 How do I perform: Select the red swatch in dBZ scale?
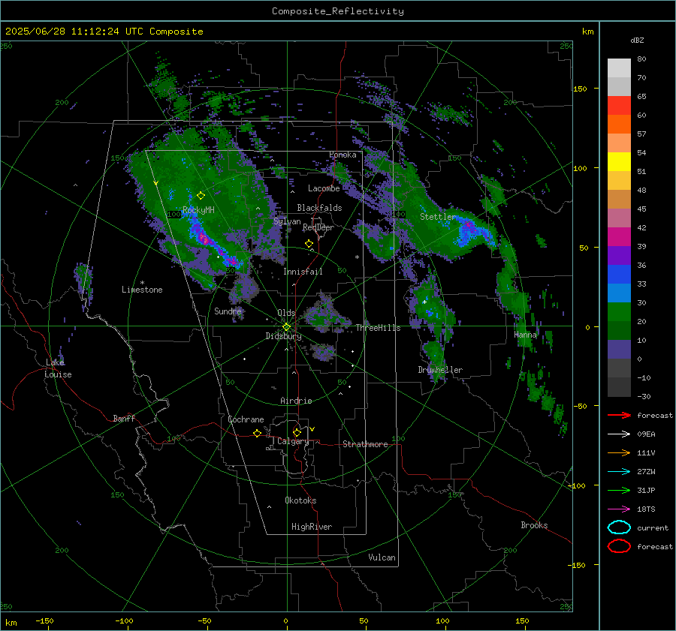(x=619, y=106)
